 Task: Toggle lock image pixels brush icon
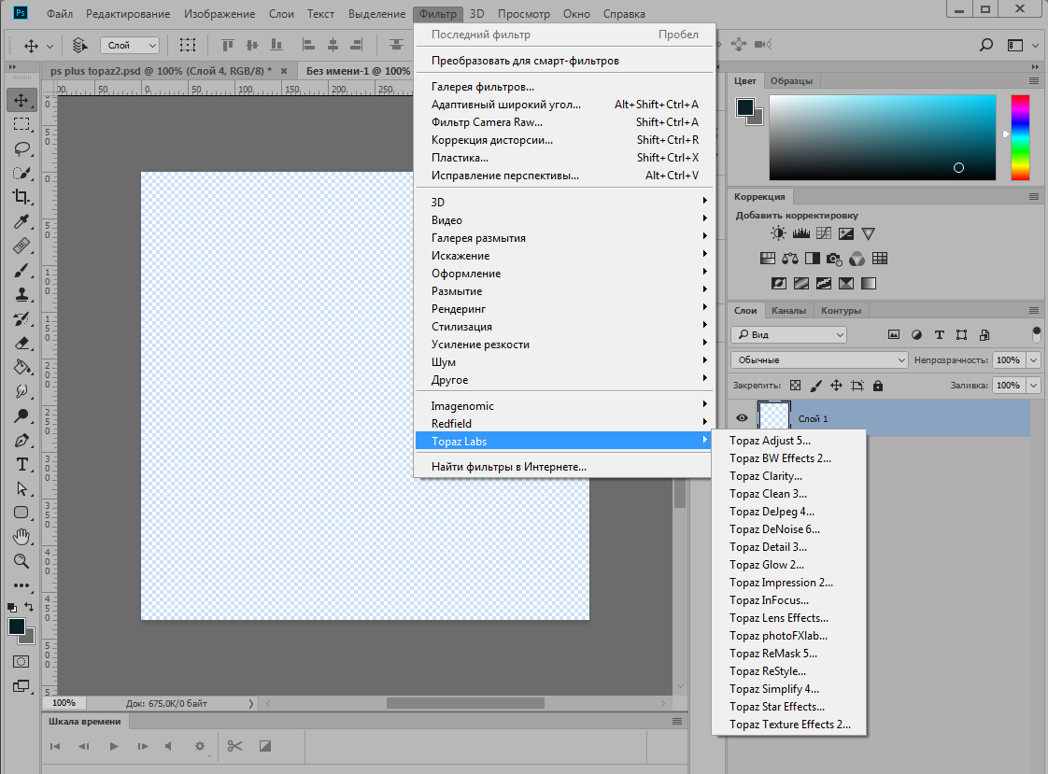[815, 386]
